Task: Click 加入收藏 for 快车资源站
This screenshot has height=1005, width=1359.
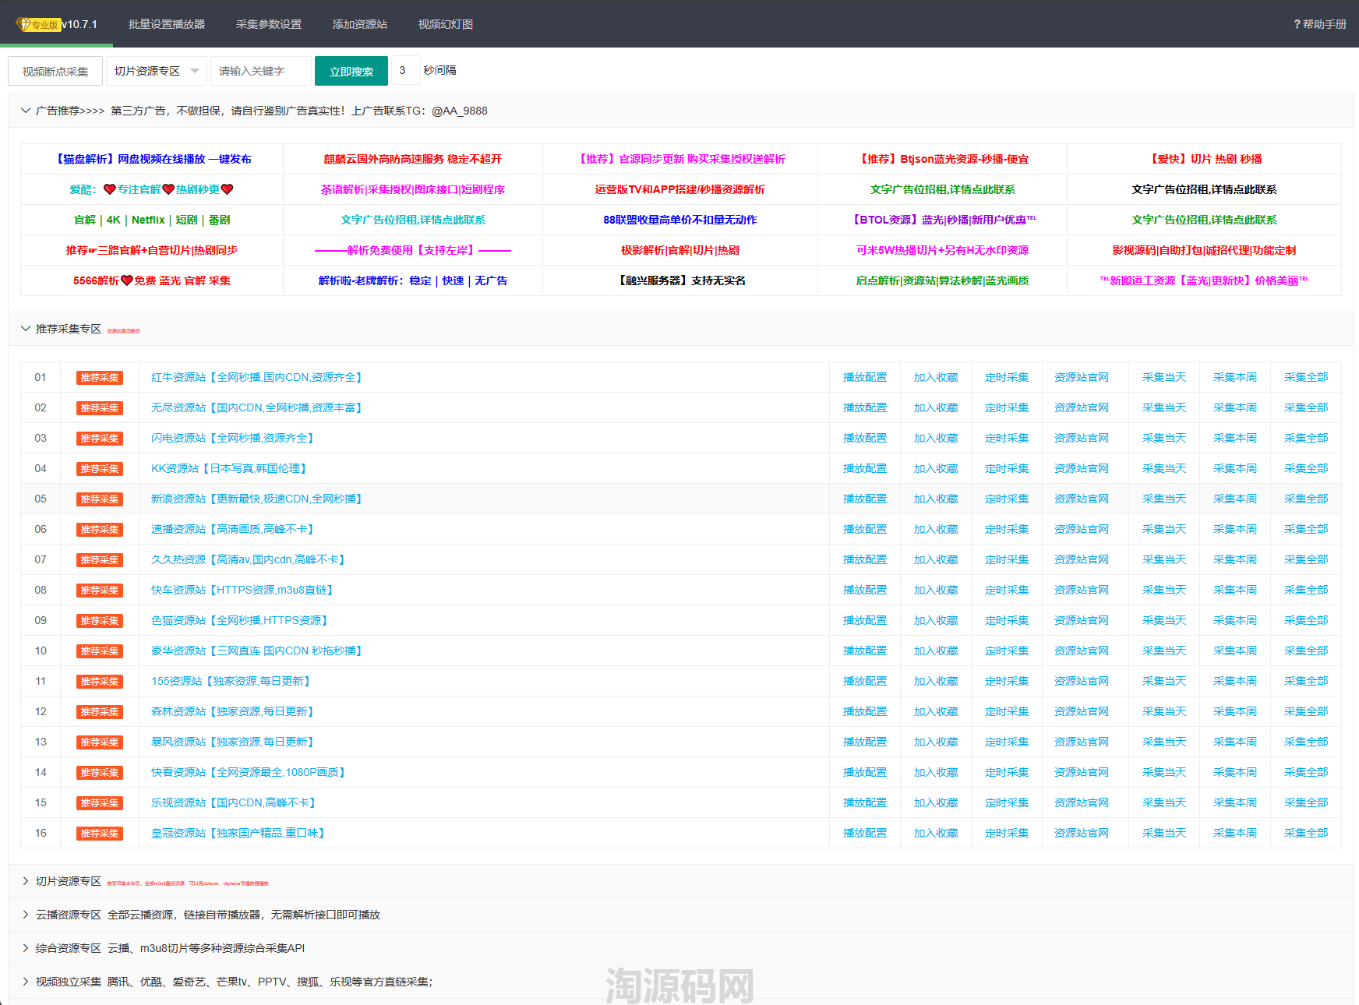Action: click(936, 590)
